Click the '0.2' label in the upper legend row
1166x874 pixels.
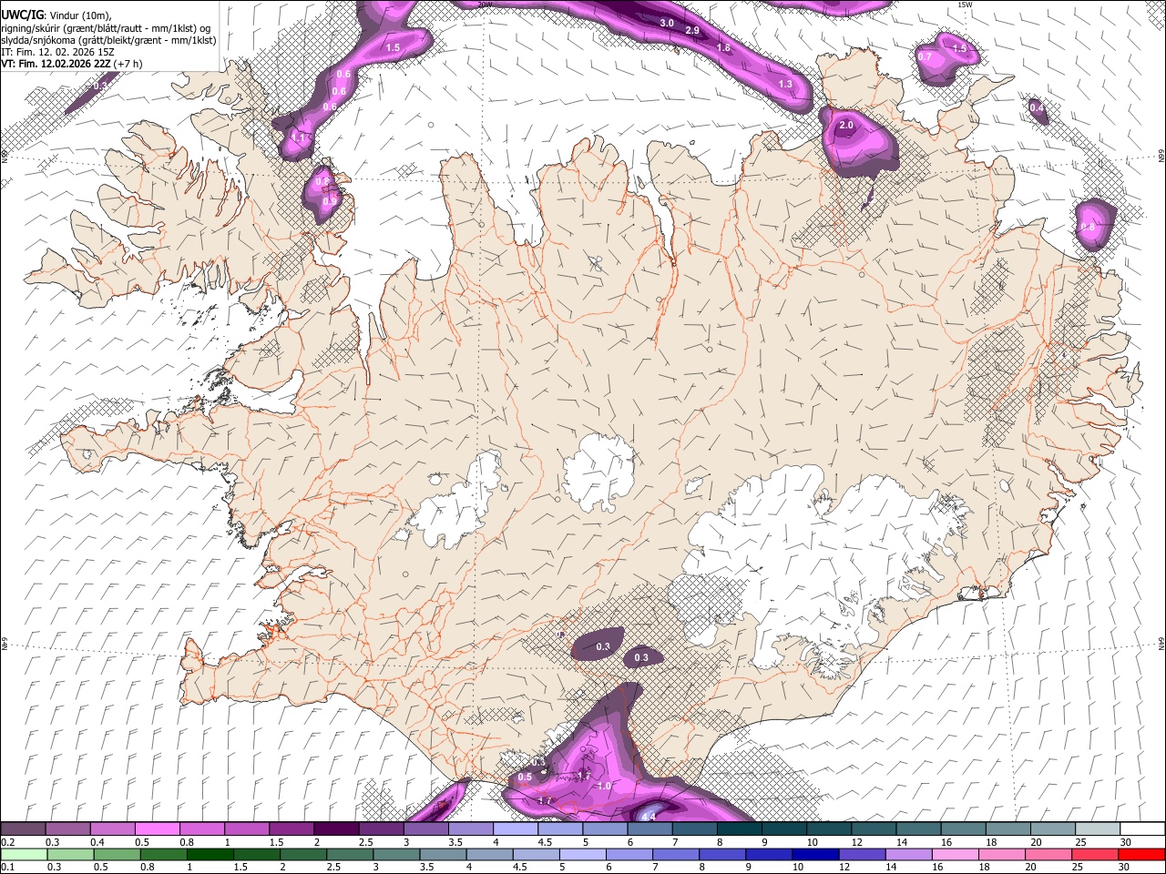pos(7,842)
